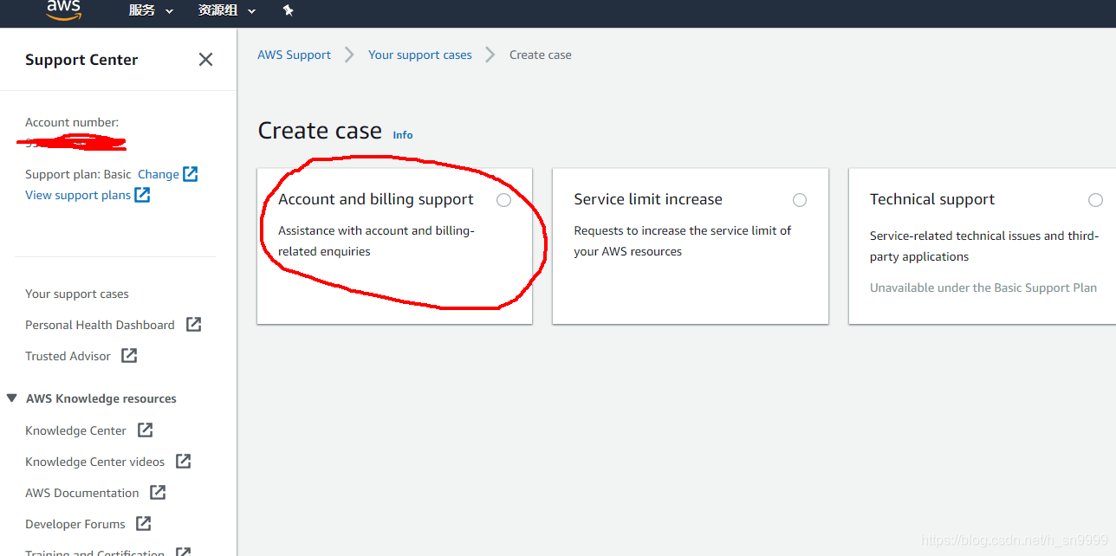Open Knowledge Center link

point(75,430)
